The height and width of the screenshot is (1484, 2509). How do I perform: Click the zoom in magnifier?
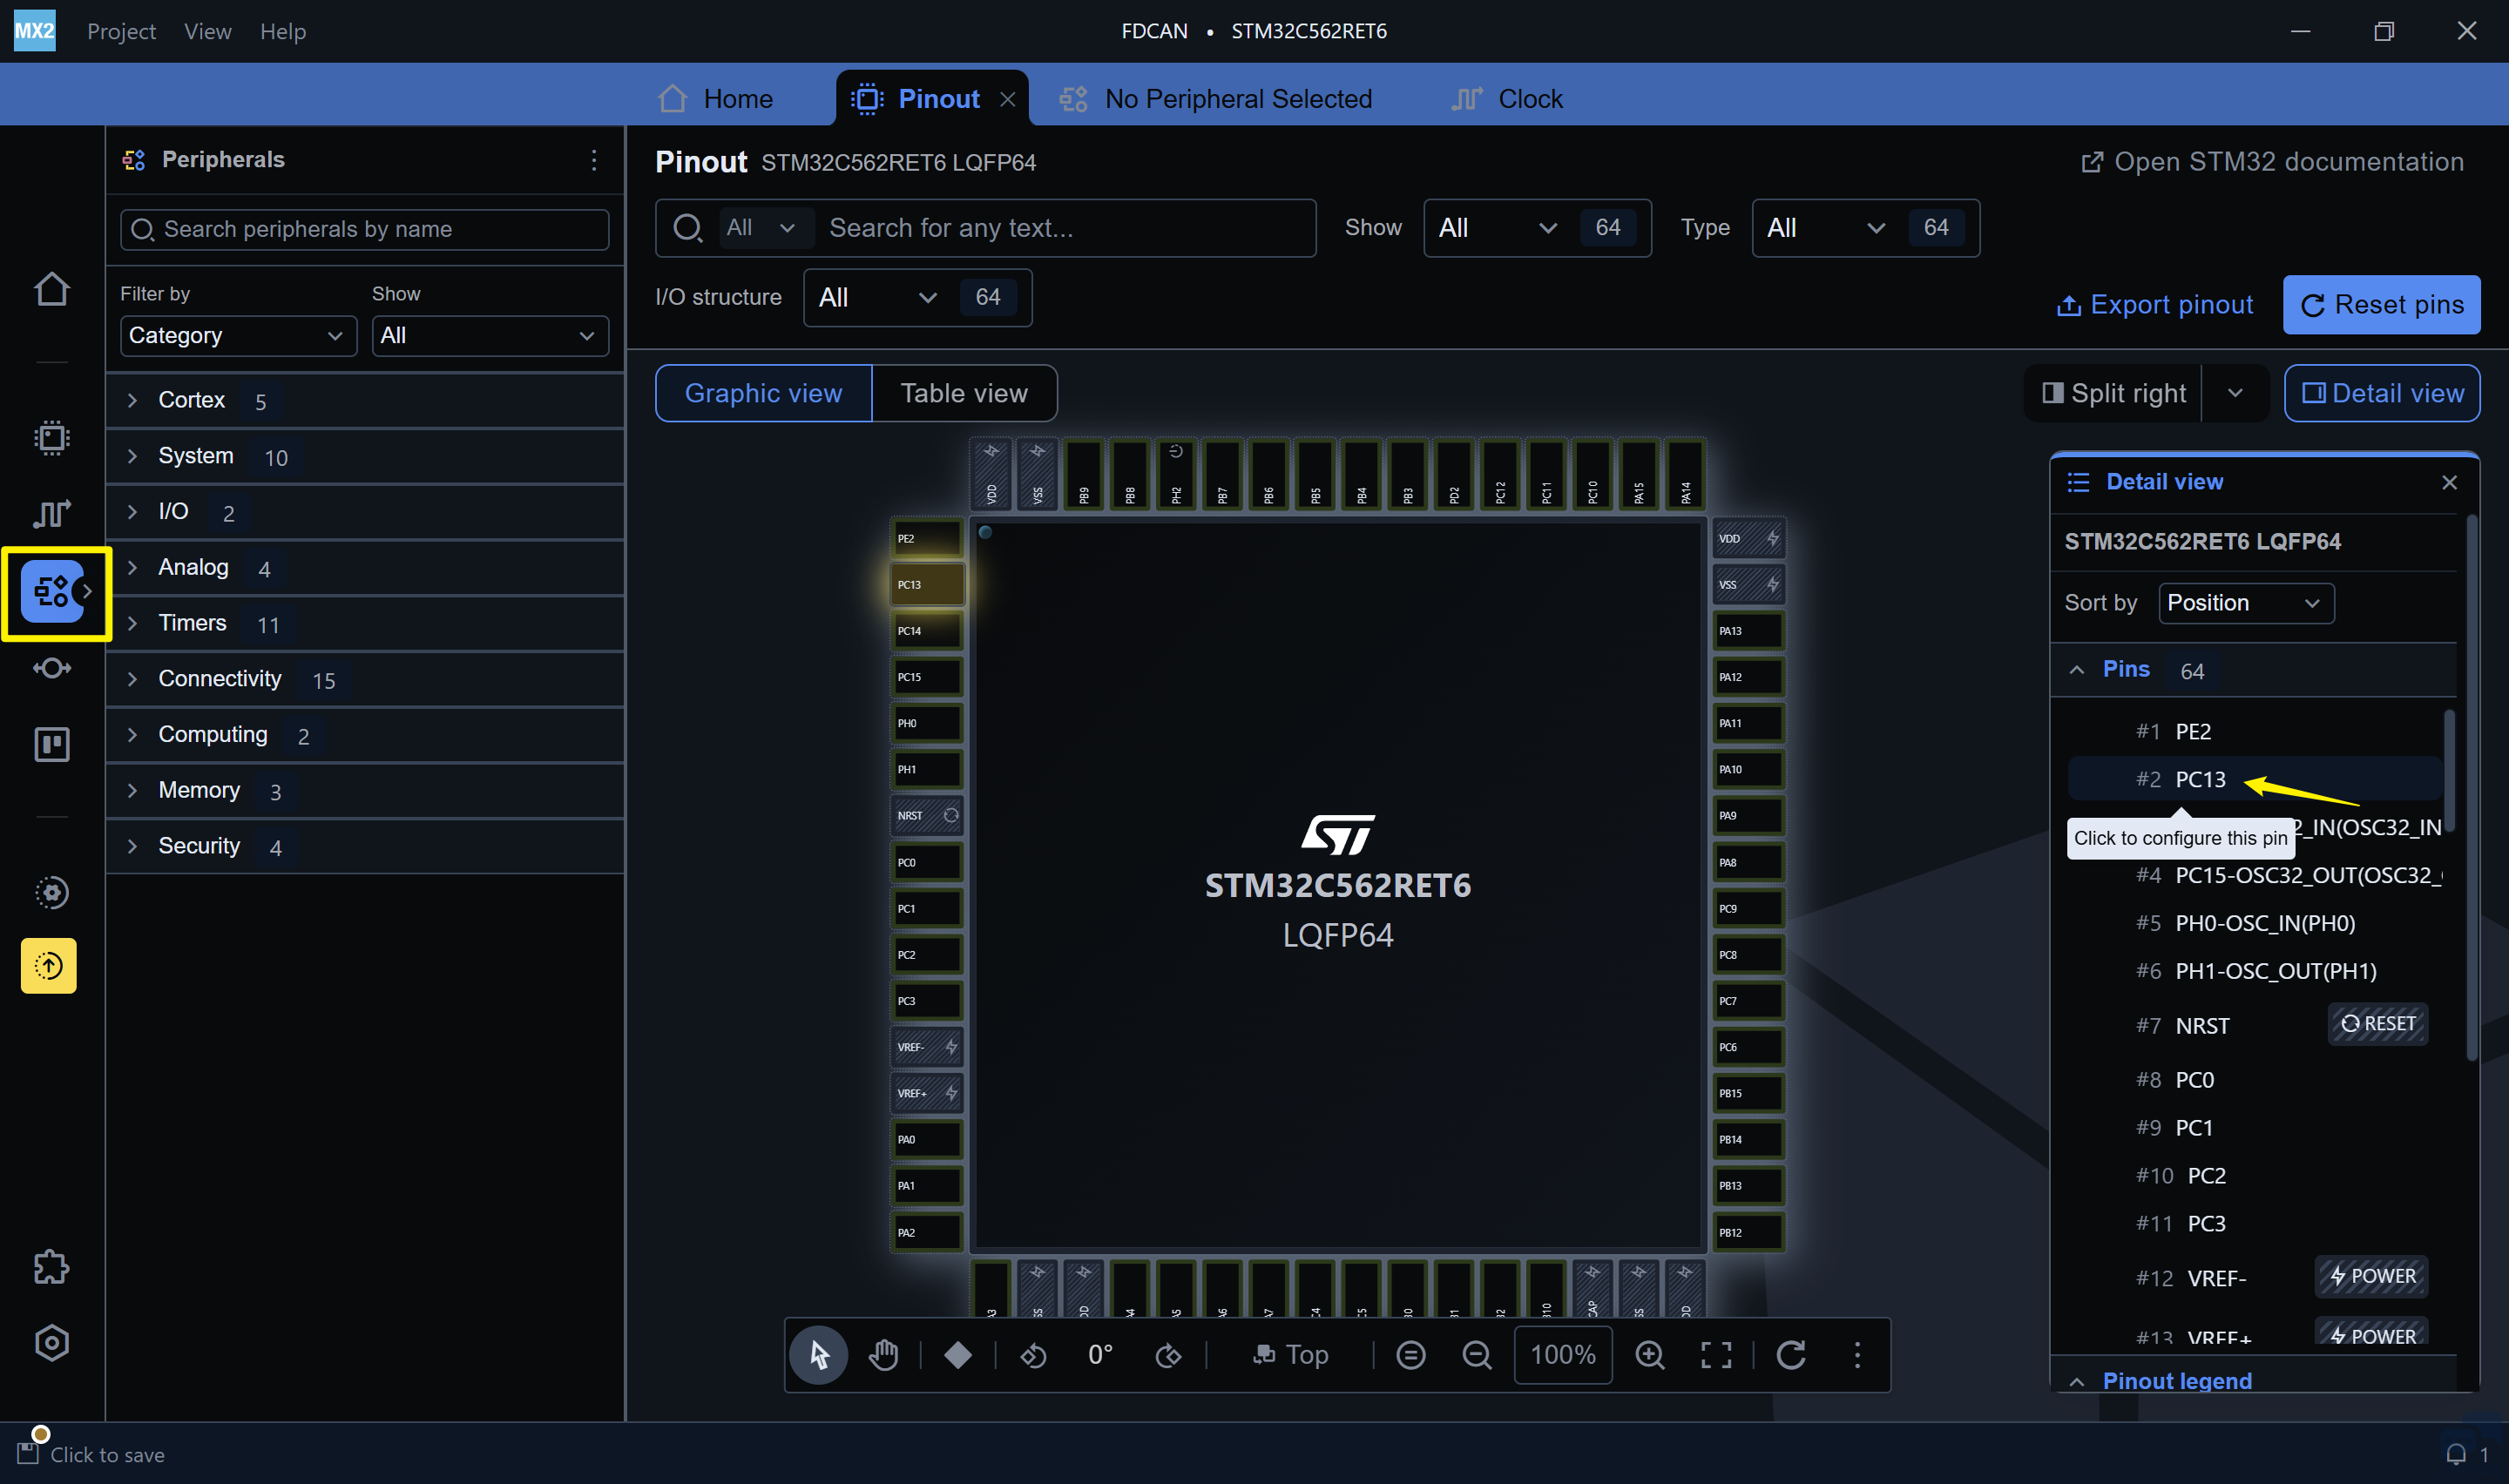(1650, 1355)
